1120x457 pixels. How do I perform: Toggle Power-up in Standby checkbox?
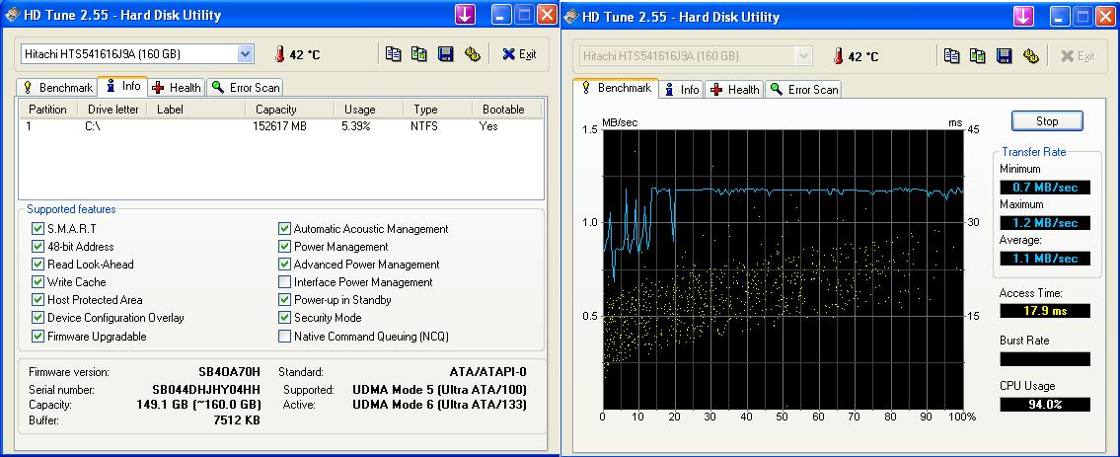[x=284, y=300]
